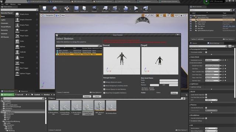Open the Blueprints toolbar icon

click(x=105, y=9)
